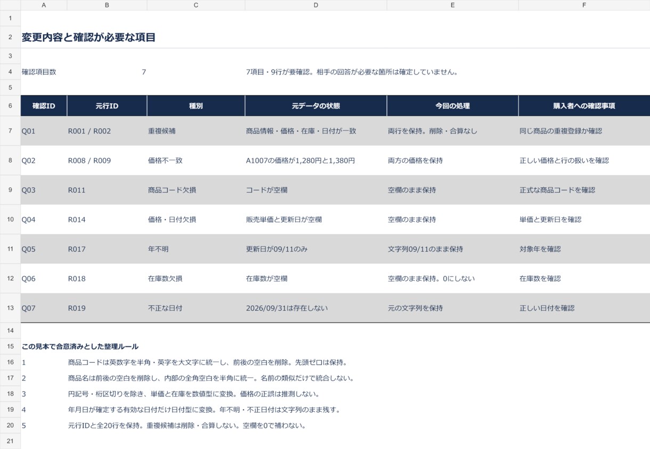Image resolution: width=650 pixels, height=449 pixels.
Task: Select cell 在庫数を確認
Action: (x=584, y=279)
